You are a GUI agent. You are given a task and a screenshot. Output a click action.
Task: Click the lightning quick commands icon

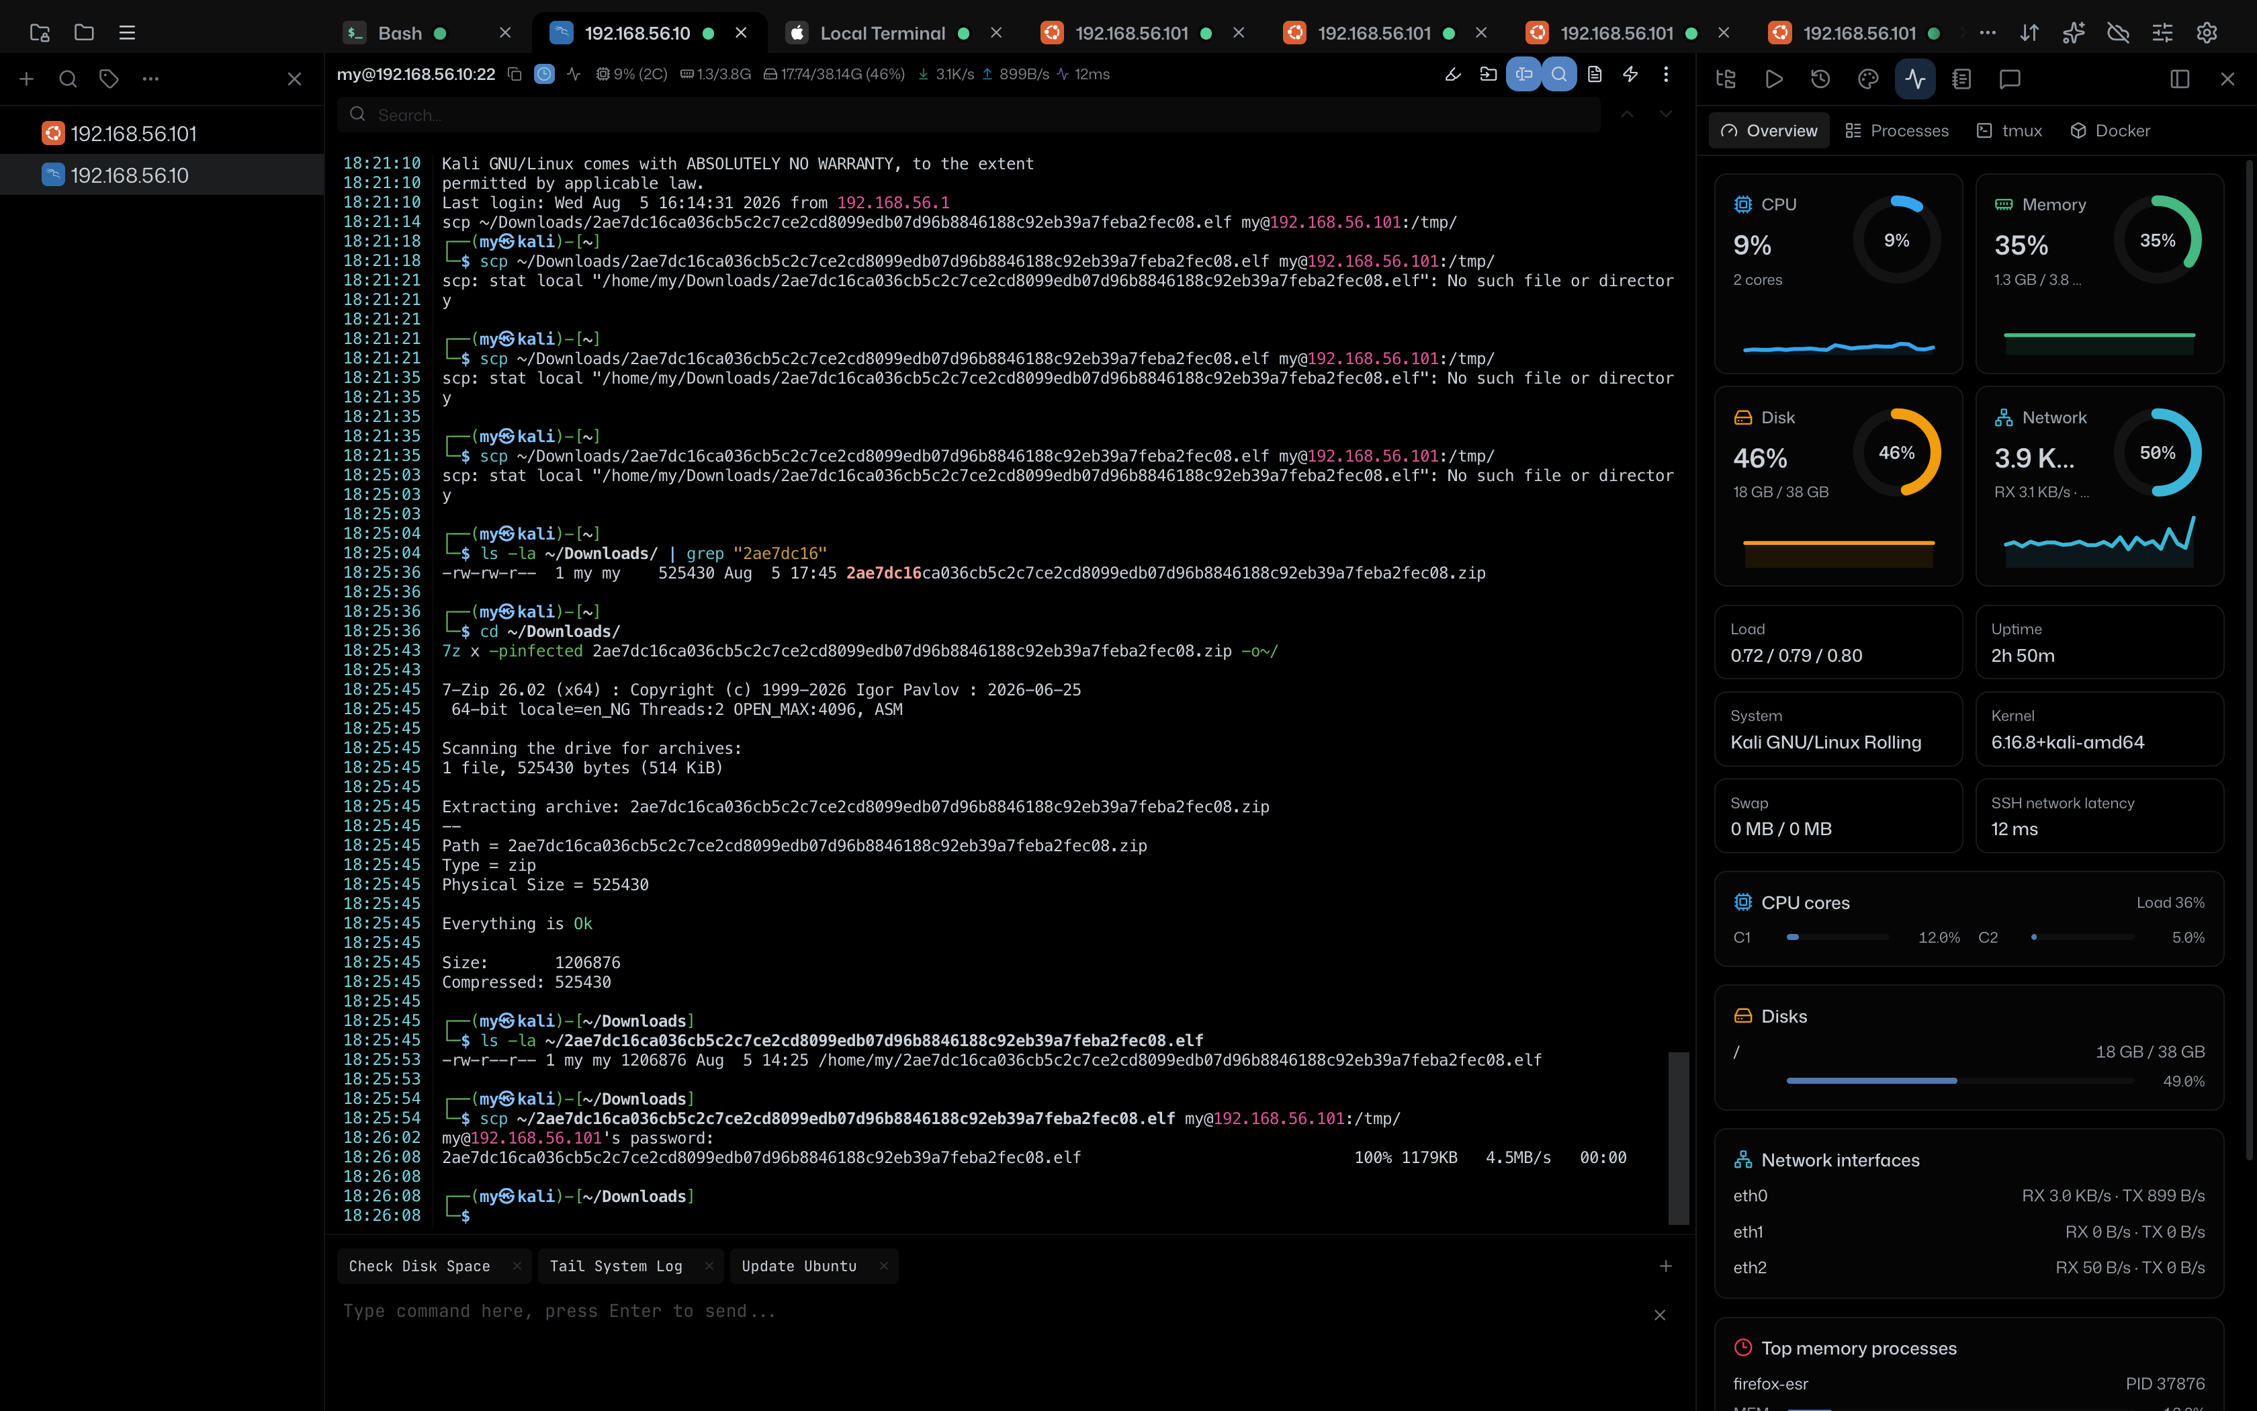pos(1630,74)
